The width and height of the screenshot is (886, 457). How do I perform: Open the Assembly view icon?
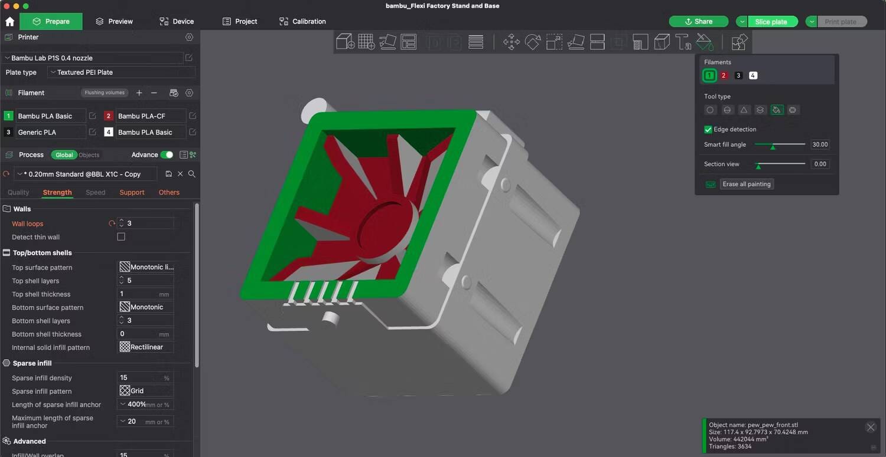[740, 42]
